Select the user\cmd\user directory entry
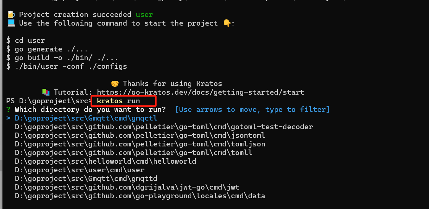The width and height of the screenshot is (429, 209). pyautogui.click(x=80, y=170)
